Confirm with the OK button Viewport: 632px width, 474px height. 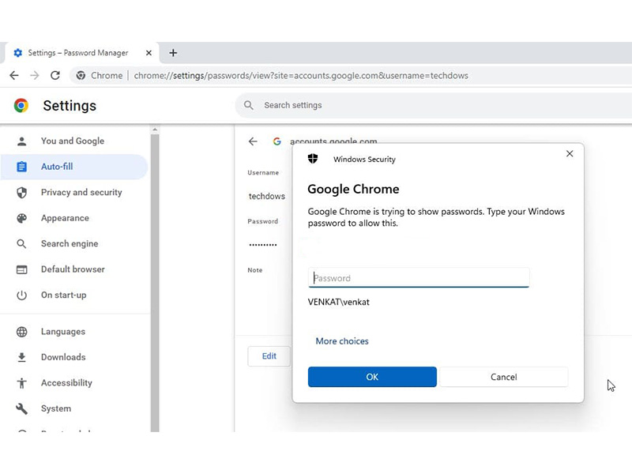click(x=372, y=377)
